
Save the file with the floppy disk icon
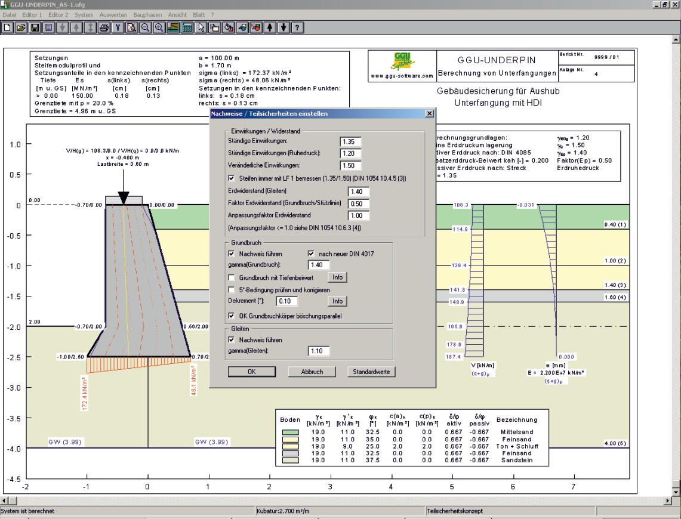[35, 28]
